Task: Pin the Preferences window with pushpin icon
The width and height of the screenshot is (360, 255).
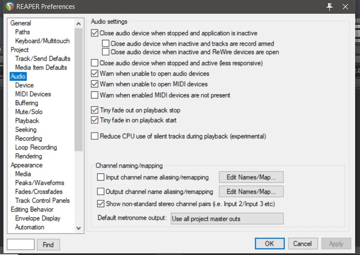Action: click(329, 7)
